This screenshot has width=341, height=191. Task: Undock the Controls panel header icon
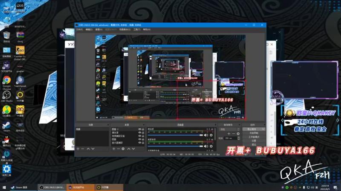(x=264, y=125)
